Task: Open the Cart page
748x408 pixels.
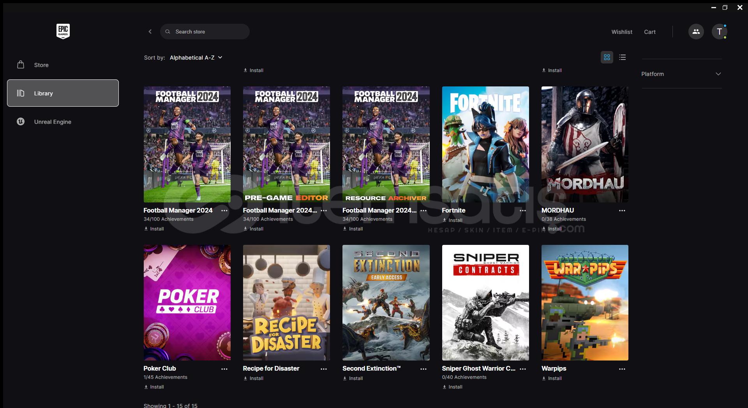Action: point(649,32)
